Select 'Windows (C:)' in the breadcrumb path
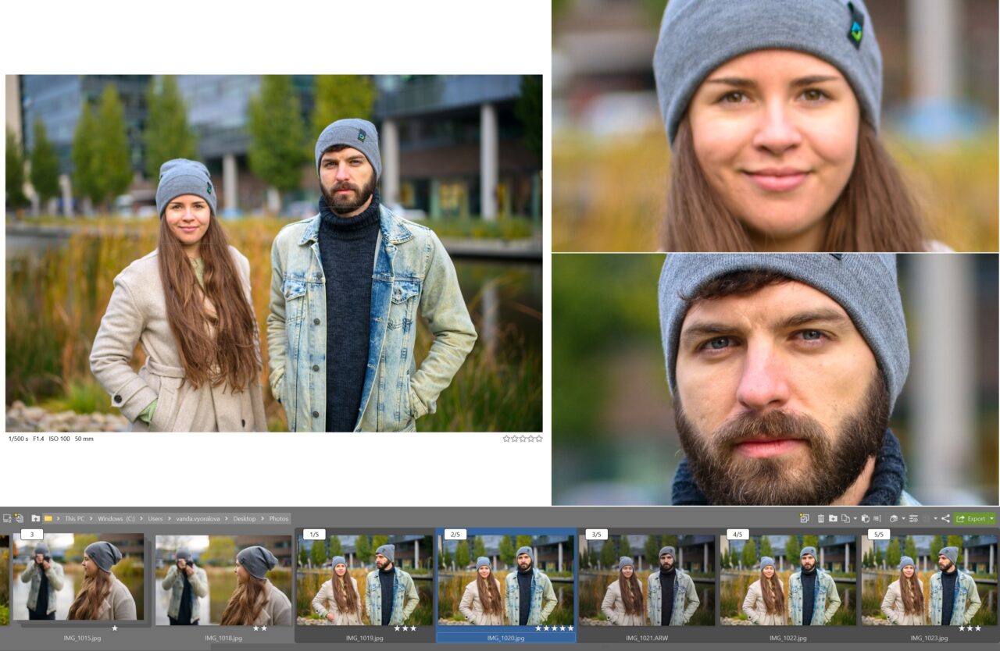The height and width of the screenshot is (651, 1000). point(116,518)
